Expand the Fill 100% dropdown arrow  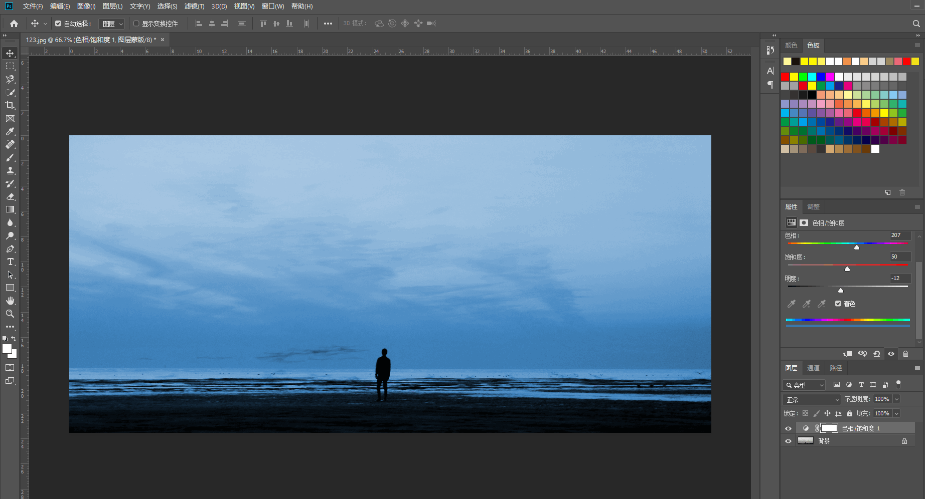(896, 413)
